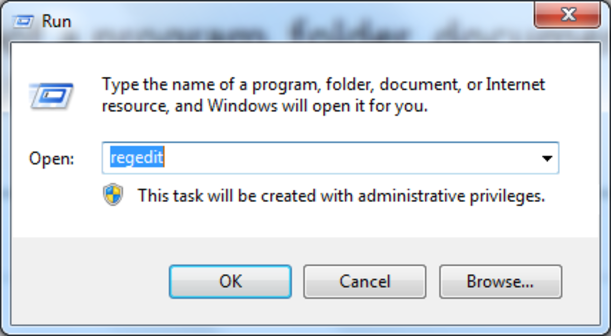
Task: Click the "Open:" field label
Action: point(51,159)
